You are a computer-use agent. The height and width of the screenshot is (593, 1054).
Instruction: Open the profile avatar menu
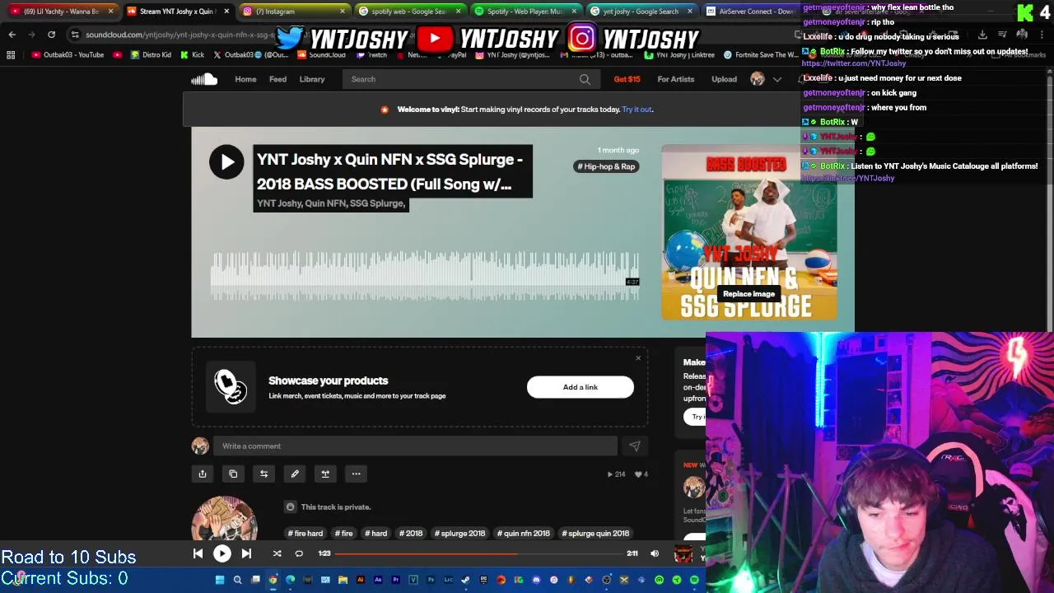(x=758, y=79)
